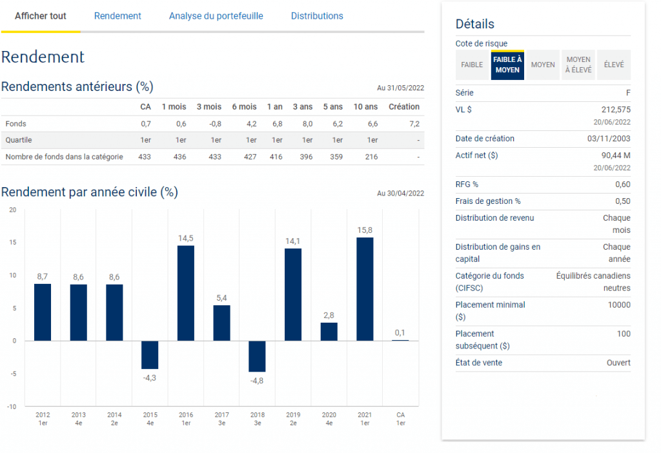This screenshot has height=453, width=661.
Task: Click the 2016 bar showing 14,5
Action: coord(185,293)
